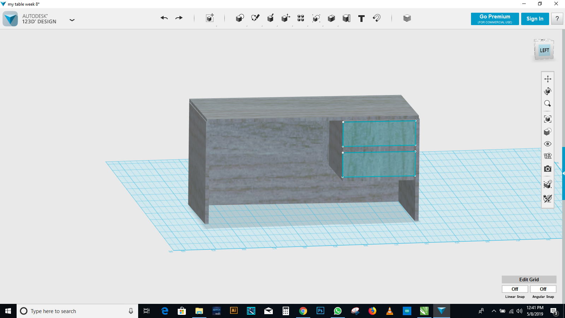Open the Pattern tool
Viewport: 565px width, 318px height.
pos(301,18)
